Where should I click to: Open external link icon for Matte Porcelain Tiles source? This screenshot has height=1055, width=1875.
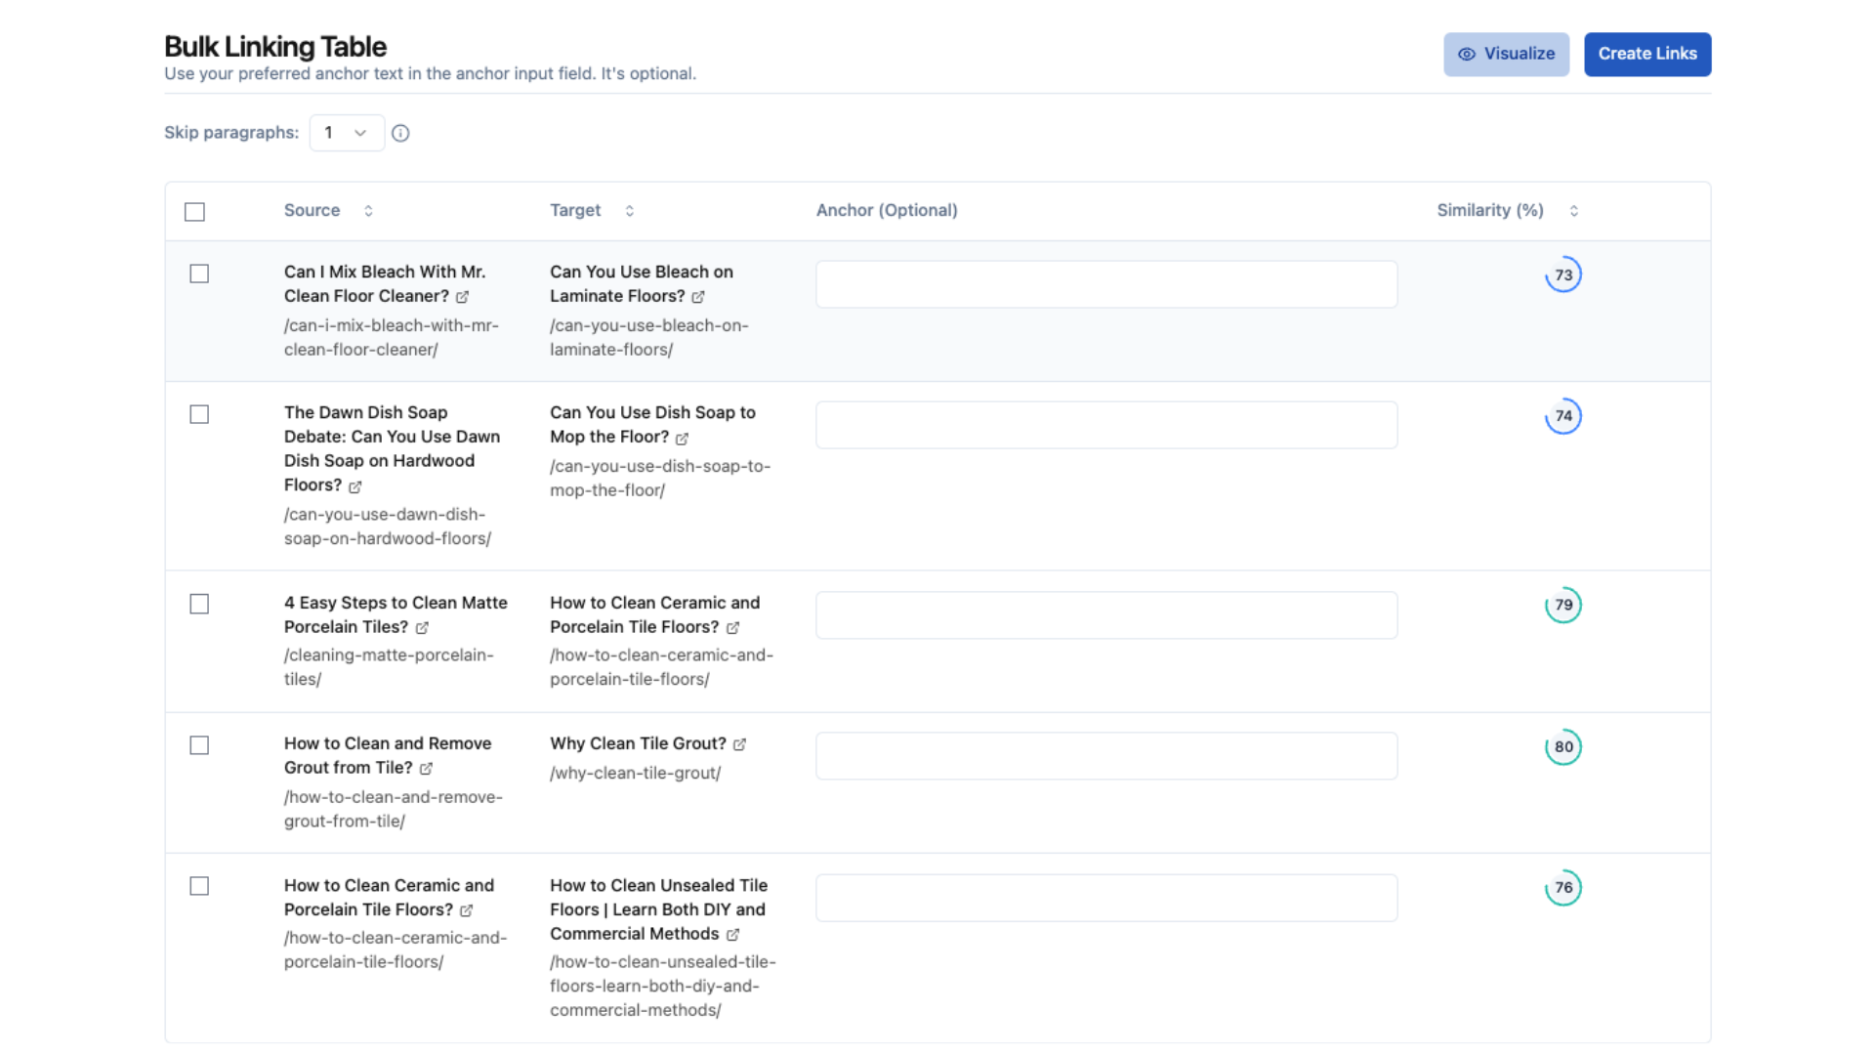click(422, 628)
